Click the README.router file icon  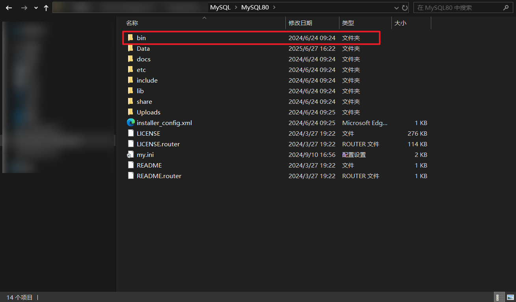(x=131, y=176)
